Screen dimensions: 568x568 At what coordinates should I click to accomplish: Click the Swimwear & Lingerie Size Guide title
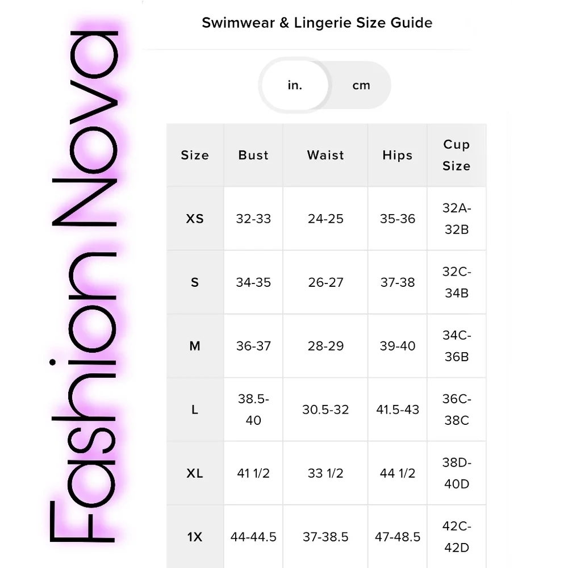coord(317,23)
